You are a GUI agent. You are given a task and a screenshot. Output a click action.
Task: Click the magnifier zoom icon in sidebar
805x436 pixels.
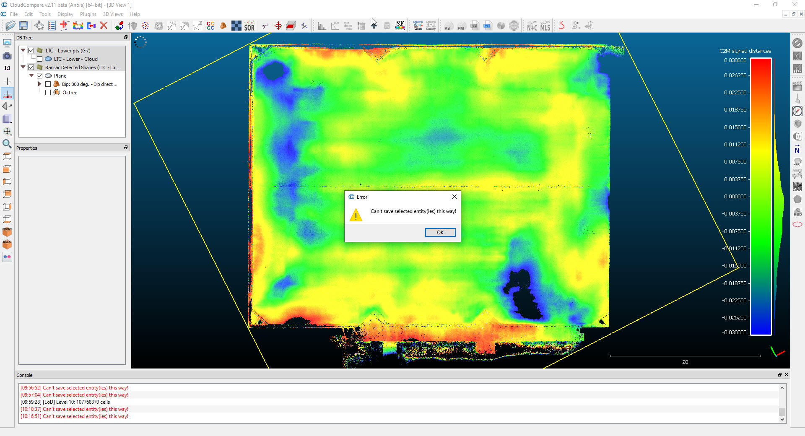(7, 144)
